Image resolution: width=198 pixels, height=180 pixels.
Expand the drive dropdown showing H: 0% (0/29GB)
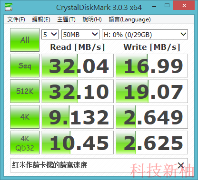(x=145, y=34)
